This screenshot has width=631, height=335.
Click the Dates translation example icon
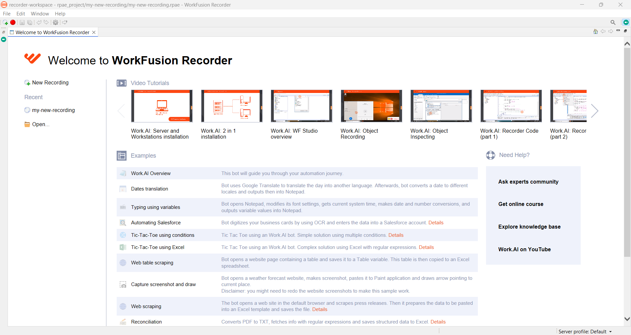pyautogui.click(x=123, y=189)
